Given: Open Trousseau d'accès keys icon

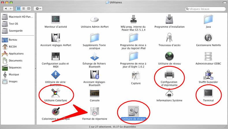Looking at the screenshot, I should click(169, 37).
